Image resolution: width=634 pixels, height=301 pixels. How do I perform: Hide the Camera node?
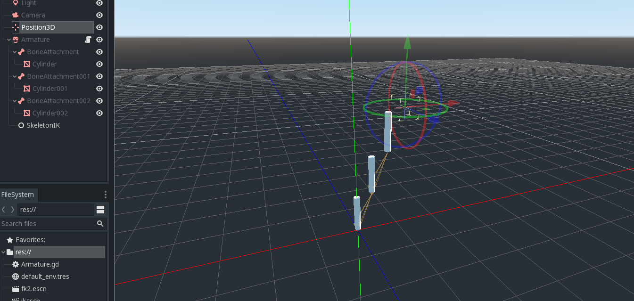tap(99, 15)
